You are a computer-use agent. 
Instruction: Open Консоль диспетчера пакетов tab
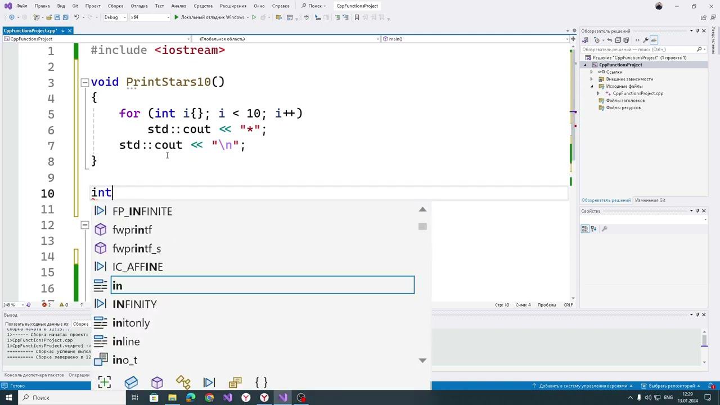34,375
